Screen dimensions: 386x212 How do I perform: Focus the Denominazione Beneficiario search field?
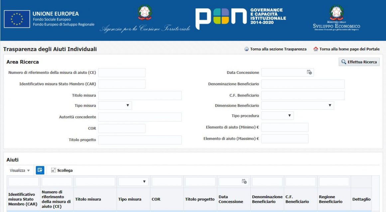[303, 84]
